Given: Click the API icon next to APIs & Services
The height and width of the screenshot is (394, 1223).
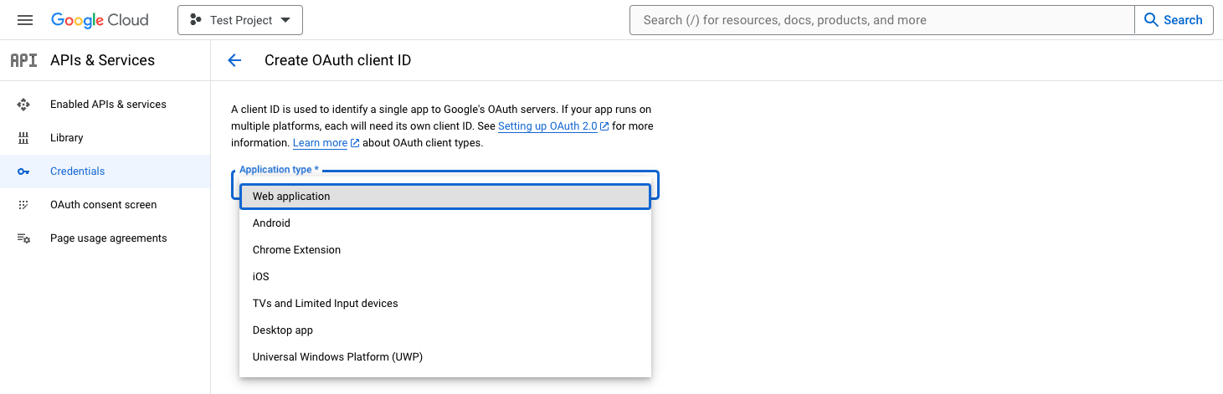Looking at the screenshot, I should (23, 60).
